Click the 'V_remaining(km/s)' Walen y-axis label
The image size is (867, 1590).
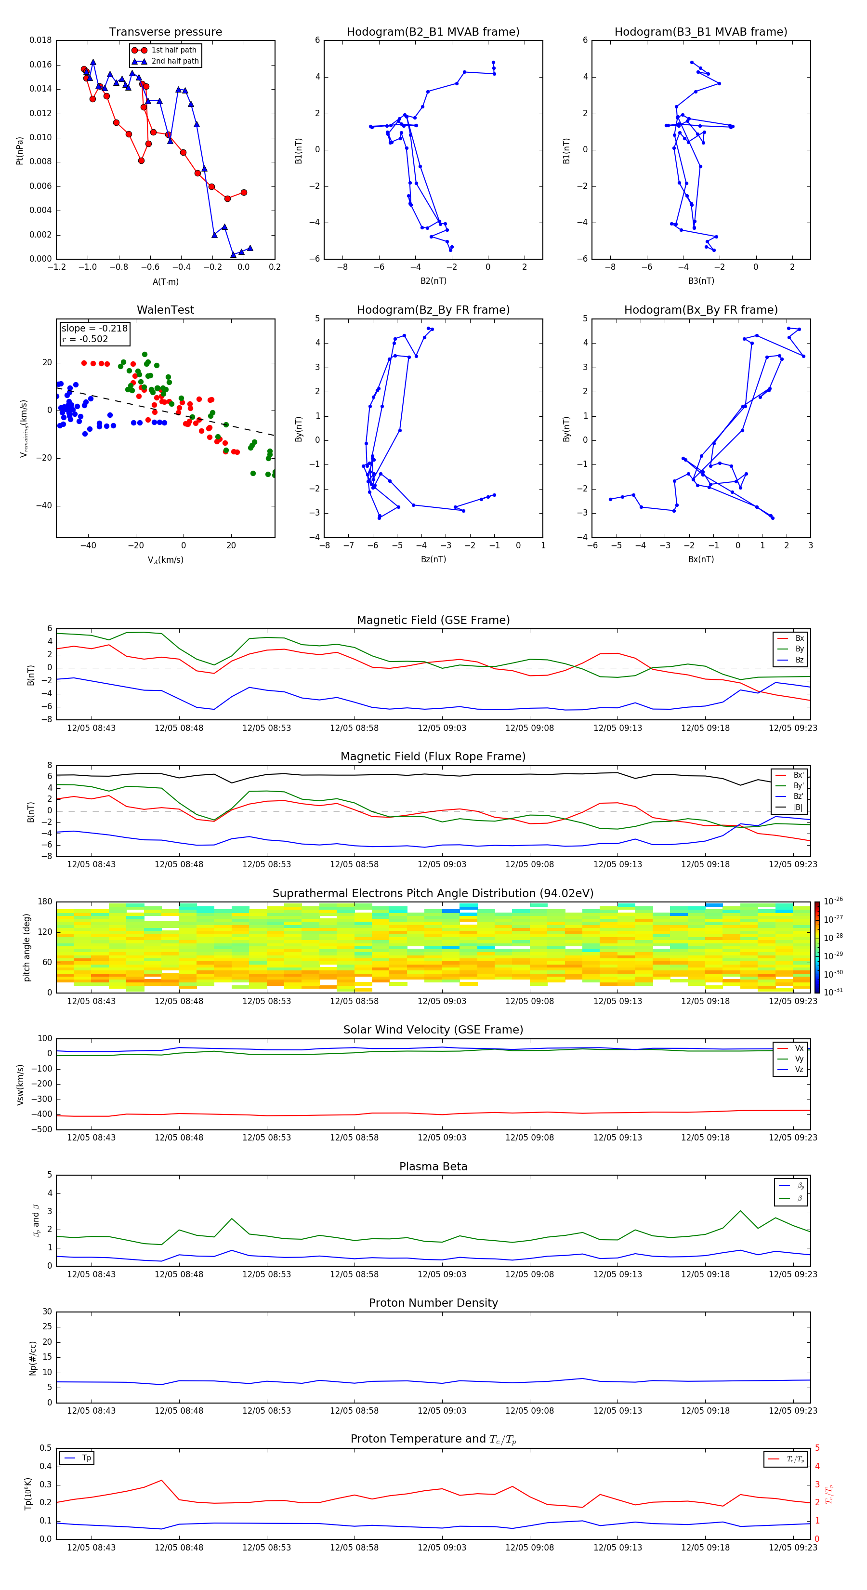point(24,428)
